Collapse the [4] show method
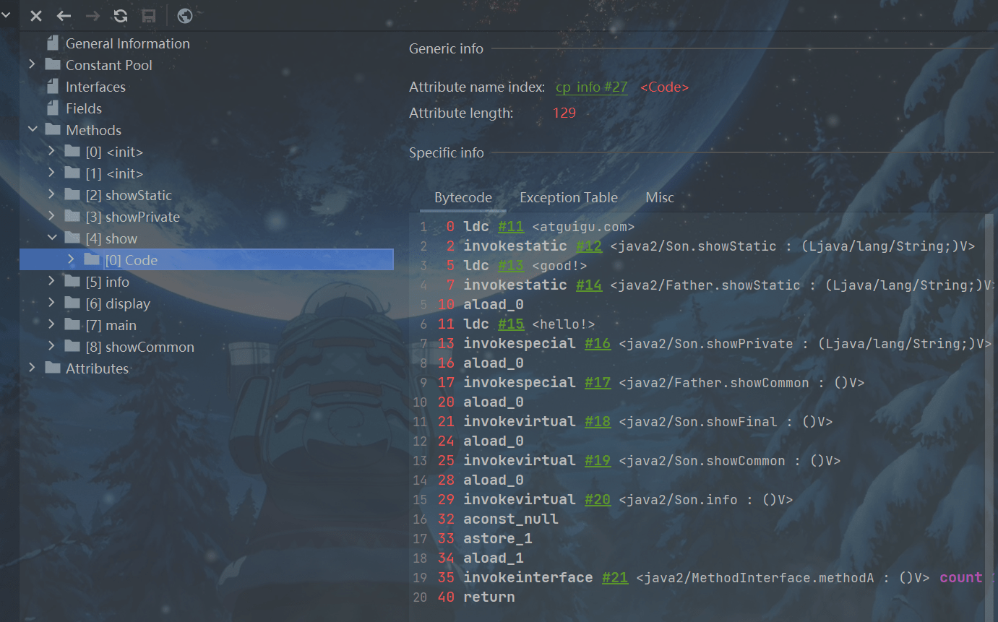This screenshot has width=998, height=622. pos(51,238)
